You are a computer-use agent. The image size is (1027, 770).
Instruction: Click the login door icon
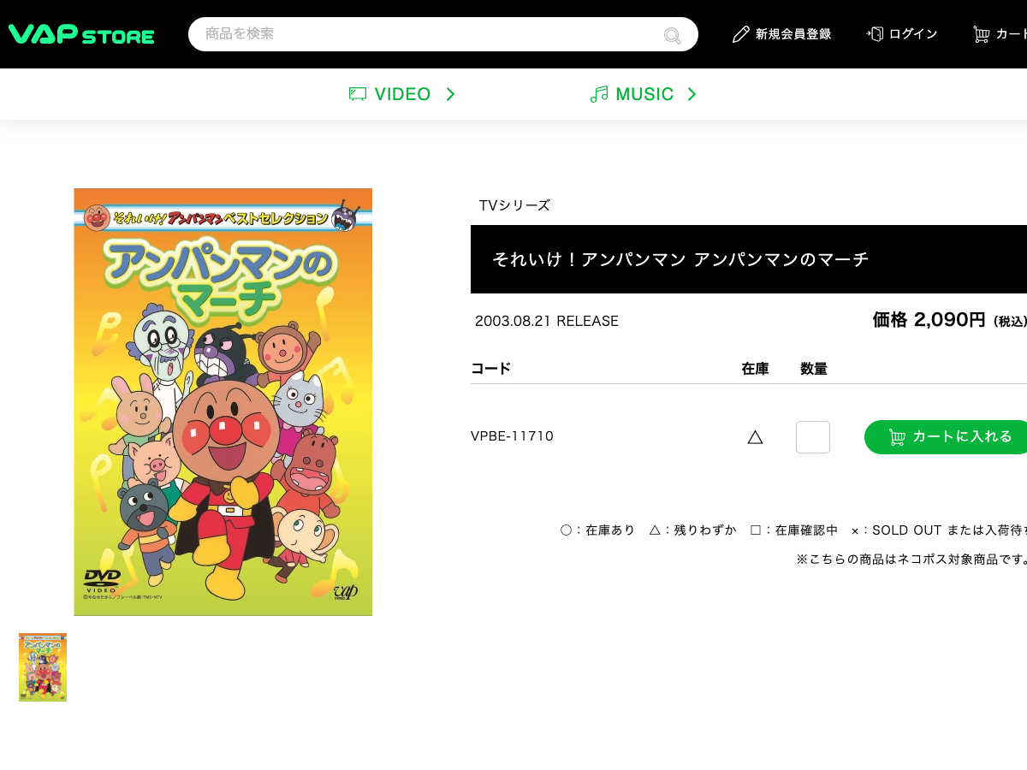pyautogui.click(x=875, y=34)
